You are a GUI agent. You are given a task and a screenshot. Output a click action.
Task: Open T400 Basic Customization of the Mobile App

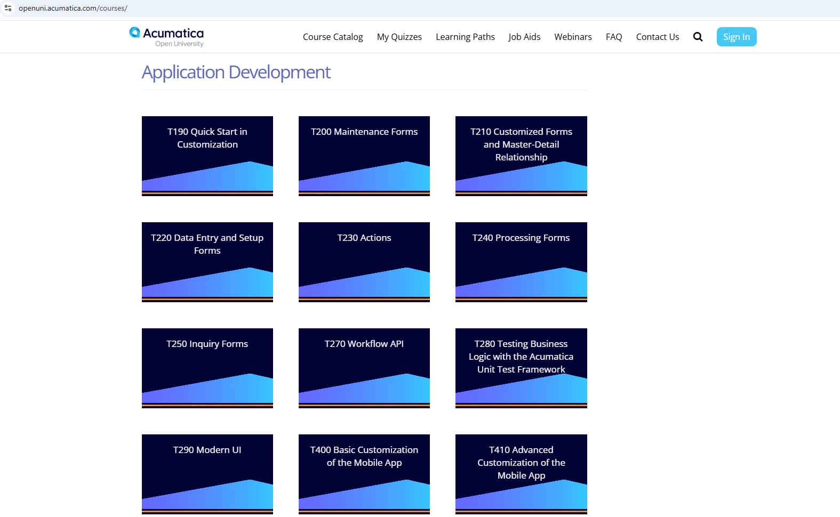click(x=364, y=474)
